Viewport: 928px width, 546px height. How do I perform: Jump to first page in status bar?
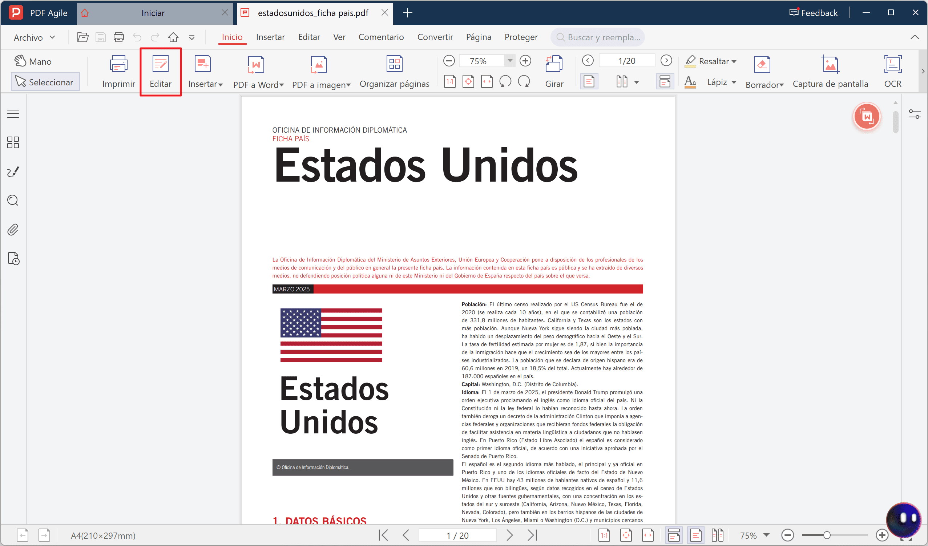pos(383,535)
